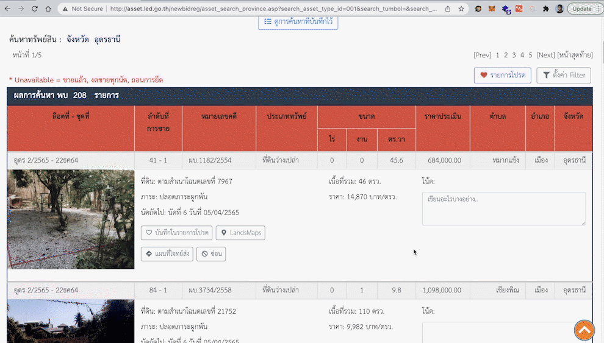Click case number ผบ.3734/2558
Image resolution: width=604 pixels, height=343 pixels.
(x=210, y=291)
